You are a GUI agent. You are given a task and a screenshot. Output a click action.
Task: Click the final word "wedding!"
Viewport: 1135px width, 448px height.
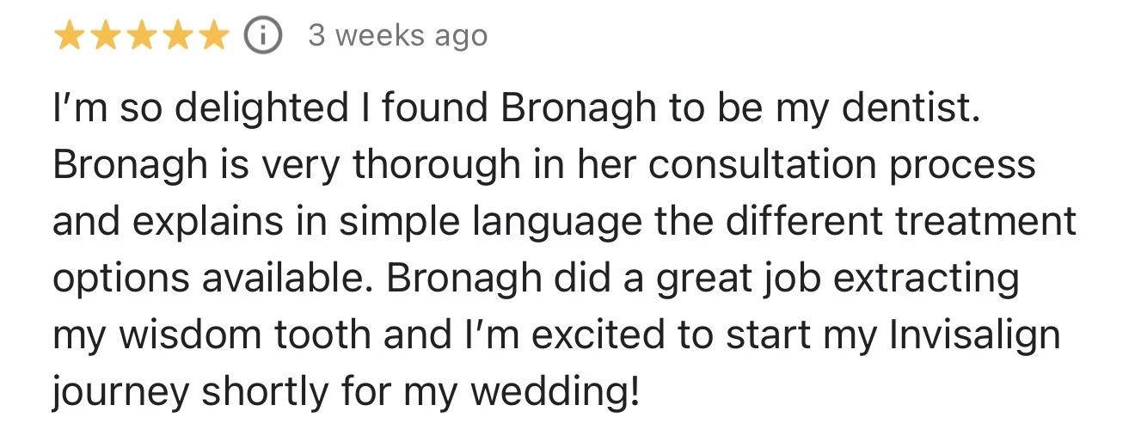pyautogui.click(x=560, y=390)
